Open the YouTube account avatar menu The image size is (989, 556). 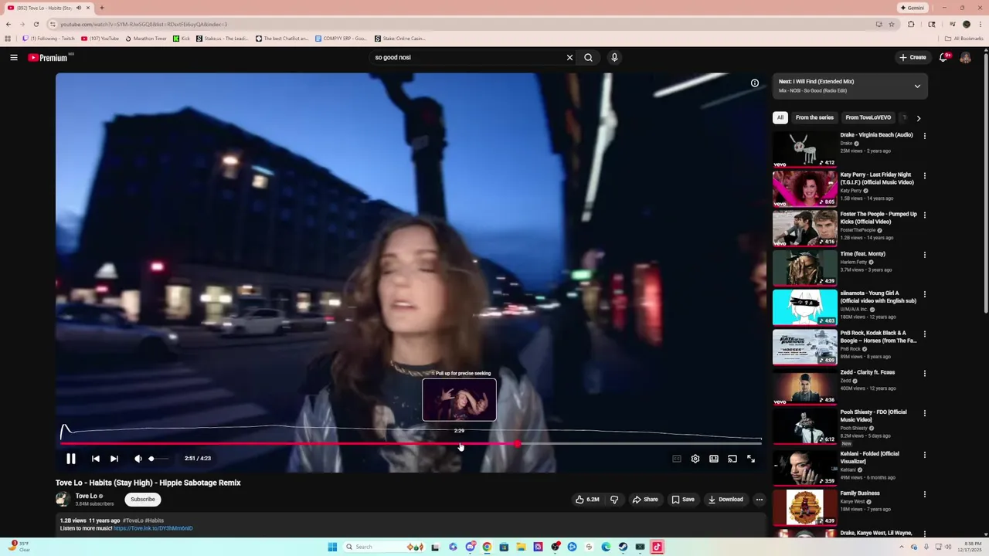965,57
